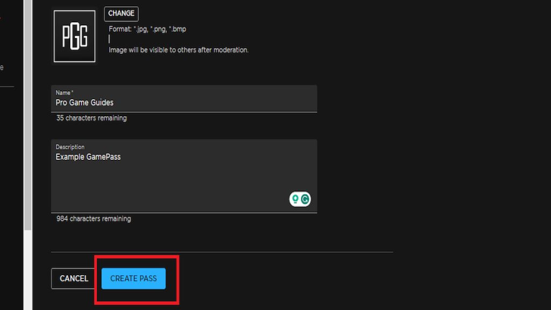Click the Name field label
This screenshot has height=310, width=551.
65,93
